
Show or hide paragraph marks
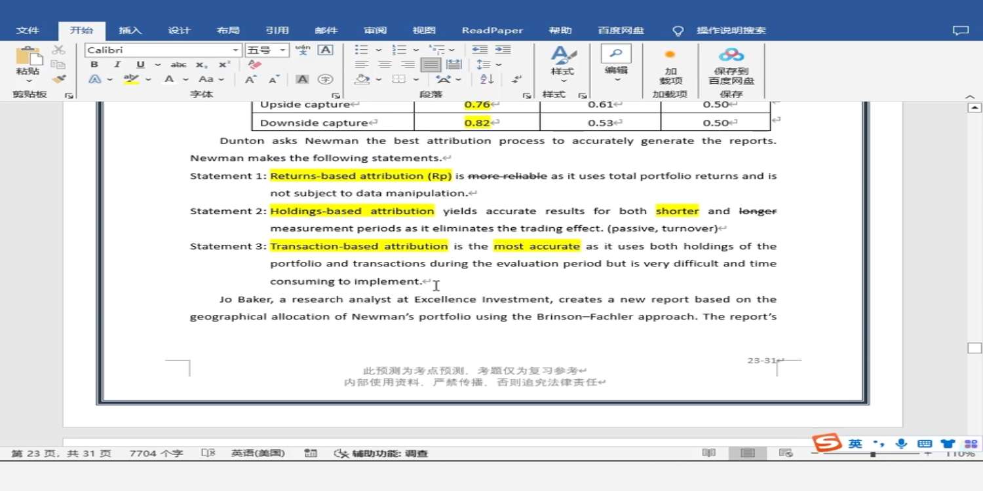(517, 79)
